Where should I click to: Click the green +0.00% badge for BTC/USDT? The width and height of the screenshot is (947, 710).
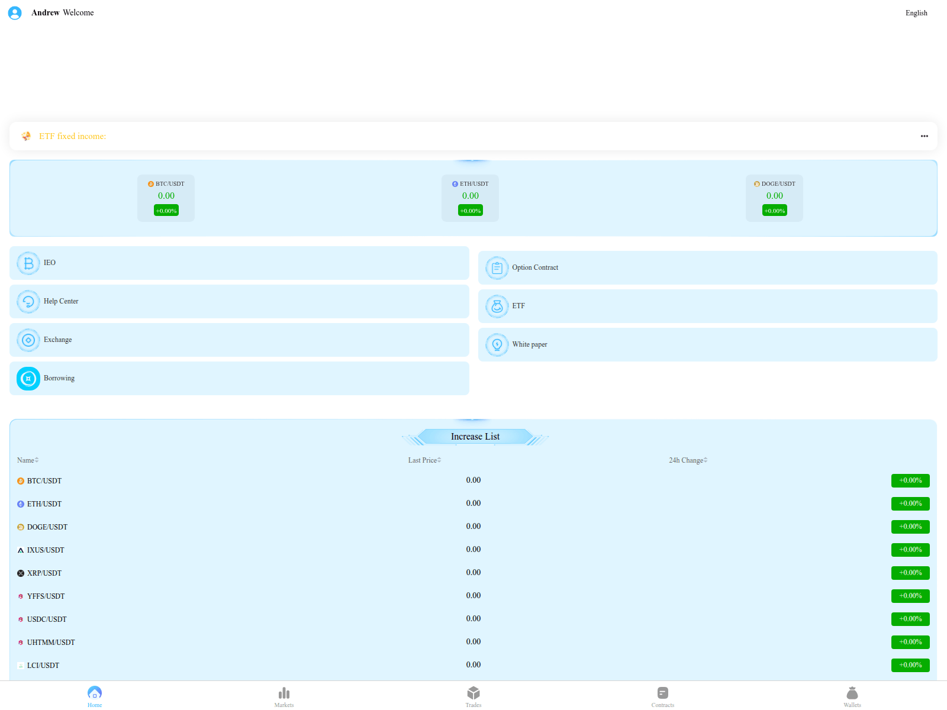[x=910, y=480]
